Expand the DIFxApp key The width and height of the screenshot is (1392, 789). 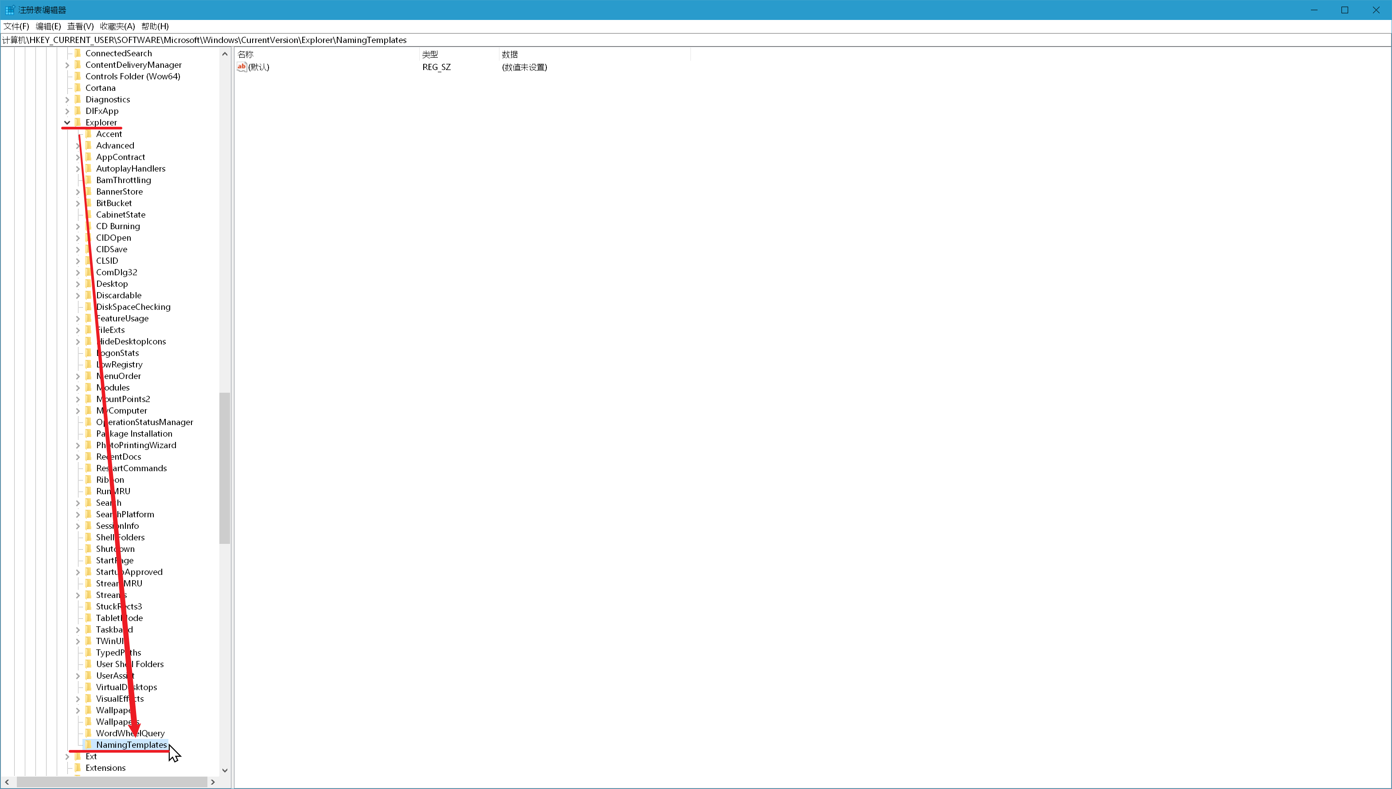point(67,111)
